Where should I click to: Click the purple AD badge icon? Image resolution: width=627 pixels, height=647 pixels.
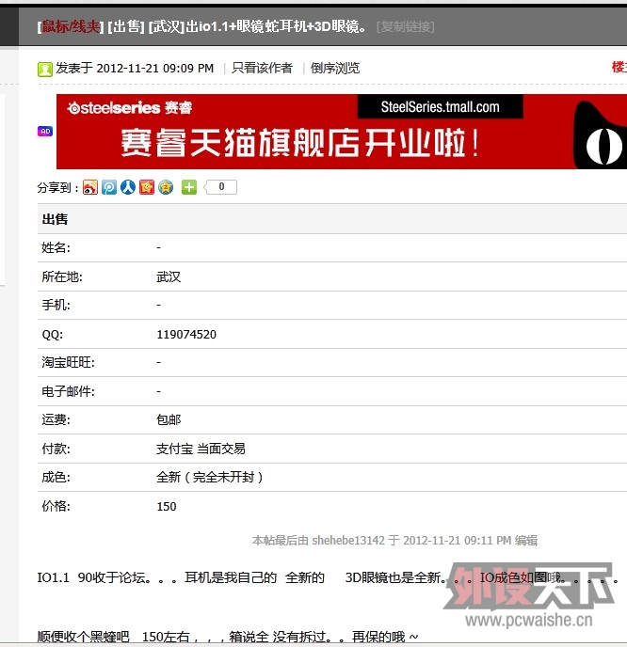point(45,132)
